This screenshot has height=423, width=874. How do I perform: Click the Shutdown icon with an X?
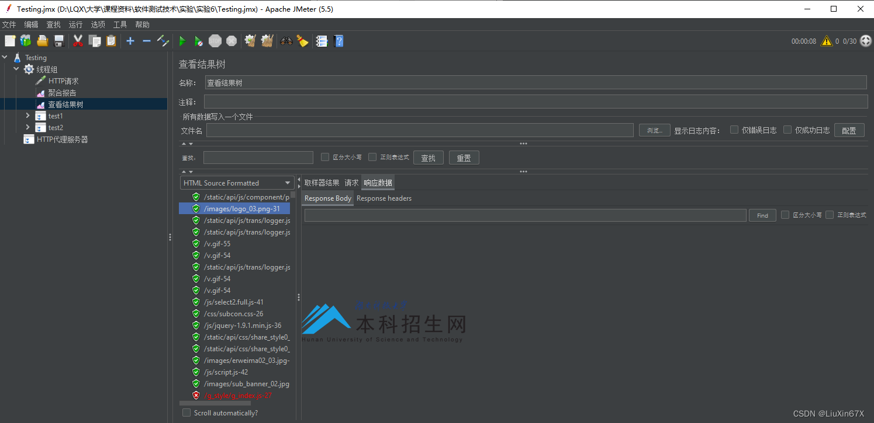232,41
